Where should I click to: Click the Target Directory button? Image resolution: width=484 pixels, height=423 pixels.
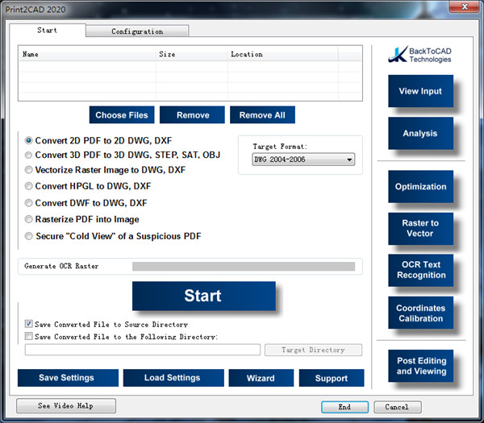tap(313, 350)
